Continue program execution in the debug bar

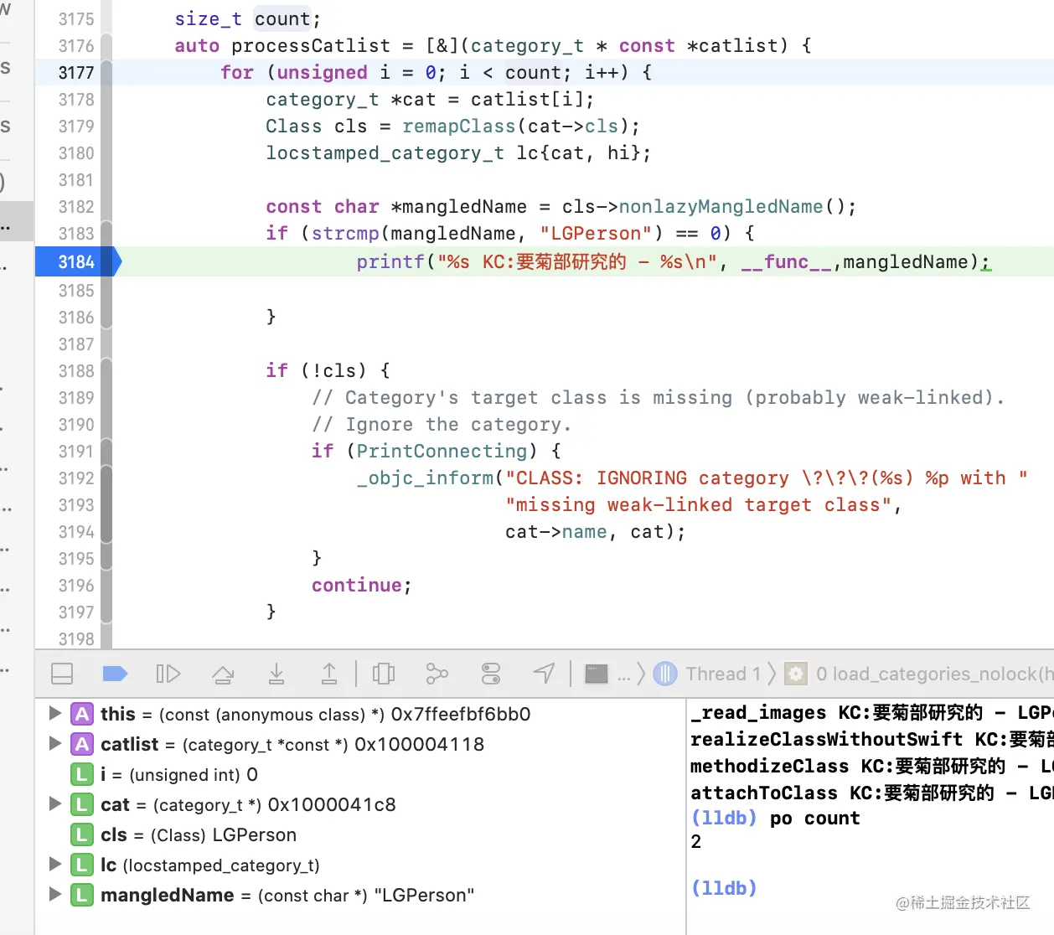(168, 674)
